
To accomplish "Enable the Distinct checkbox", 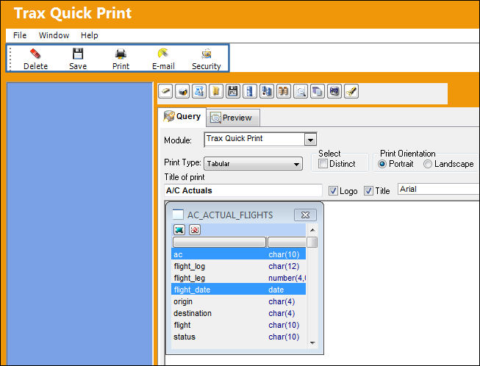I will click(323, 164).
